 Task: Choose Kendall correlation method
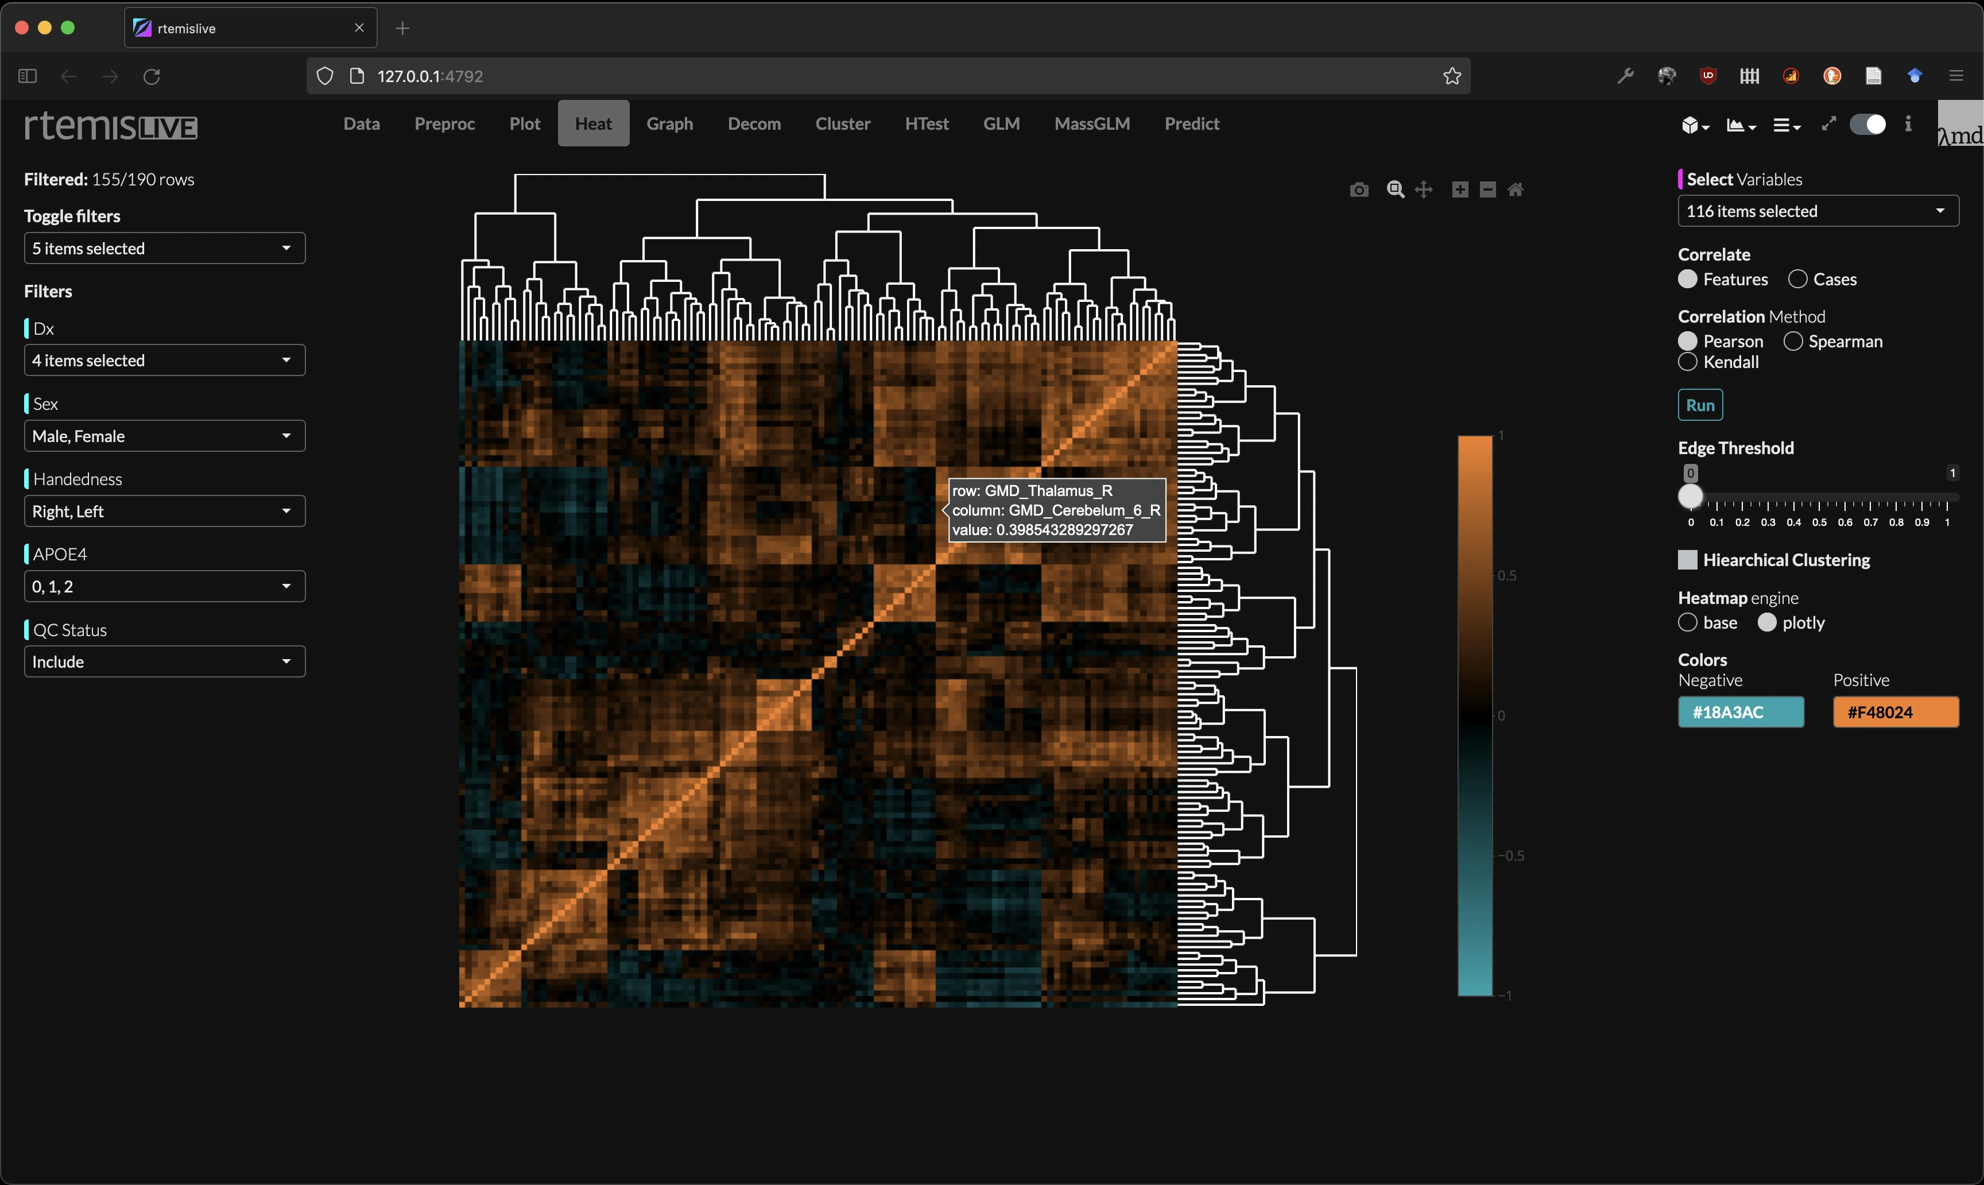pyautogui.click(x=1687, y=362)
